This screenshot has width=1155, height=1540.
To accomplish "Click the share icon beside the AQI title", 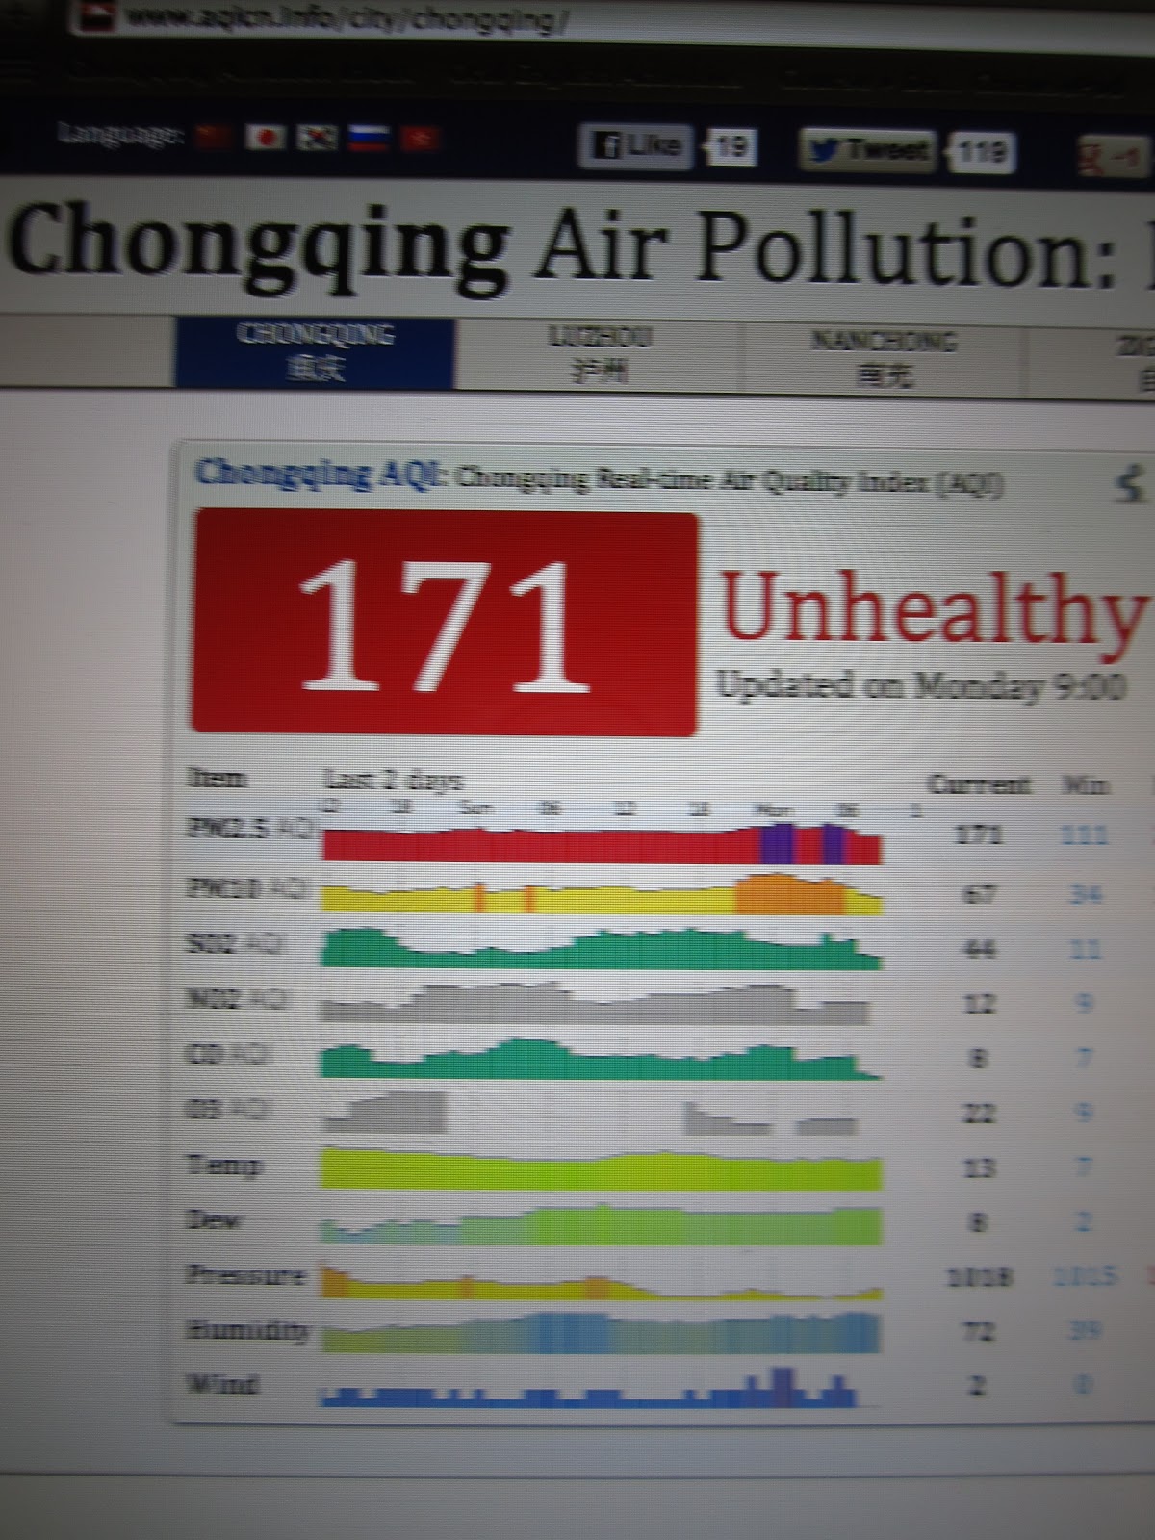I will coord(1130,485).
